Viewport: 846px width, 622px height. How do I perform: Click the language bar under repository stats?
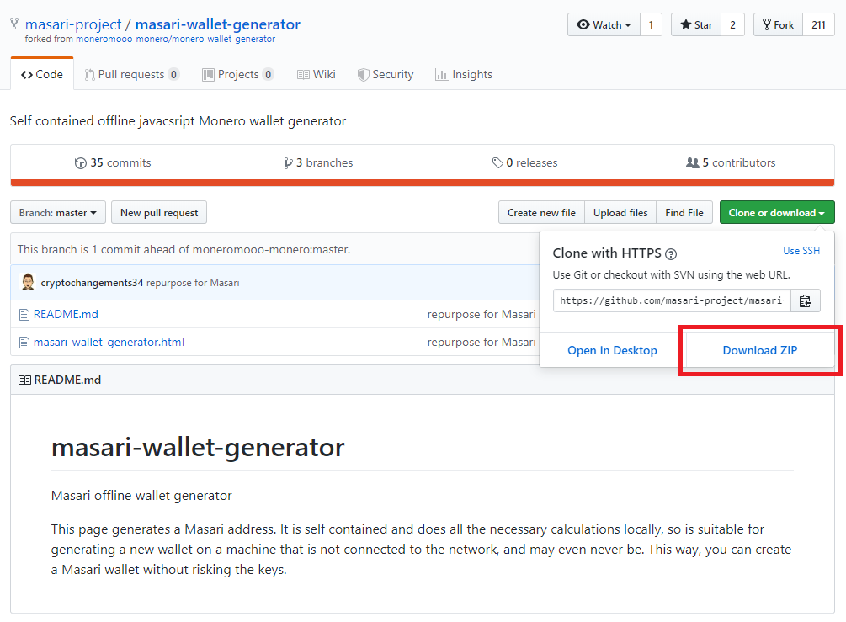tap(423, 183)
